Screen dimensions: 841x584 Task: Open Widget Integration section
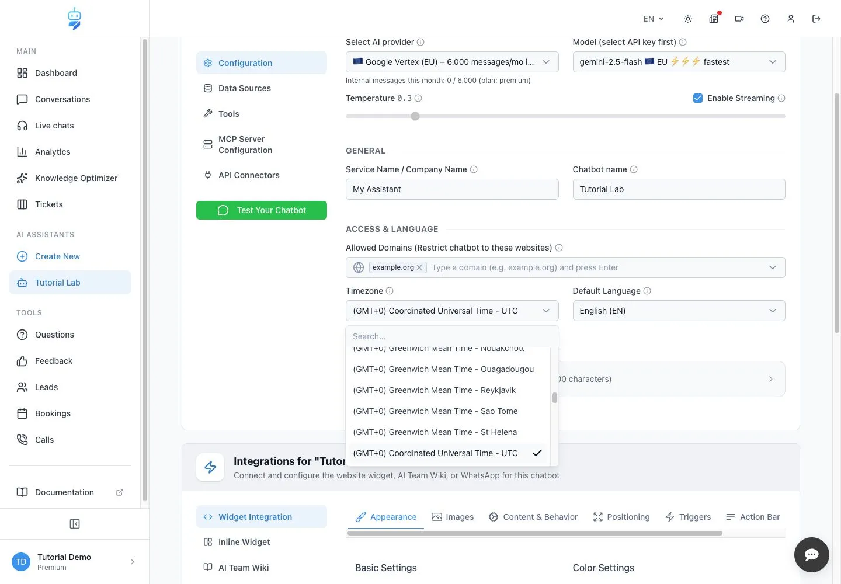262,517
